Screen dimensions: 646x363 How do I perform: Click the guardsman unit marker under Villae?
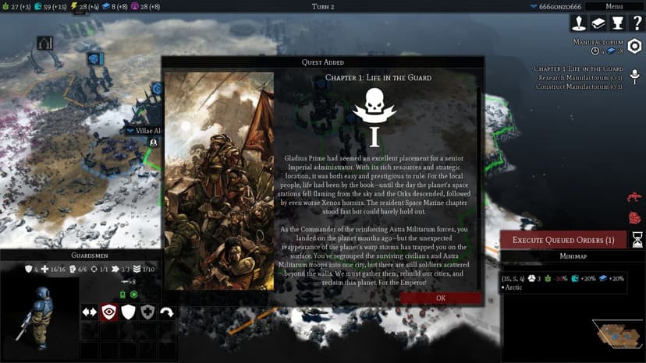(153, 143)
